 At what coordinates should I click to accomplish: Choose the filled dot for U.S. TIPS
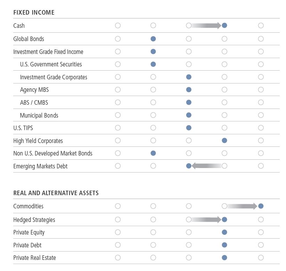pos(189,128)
